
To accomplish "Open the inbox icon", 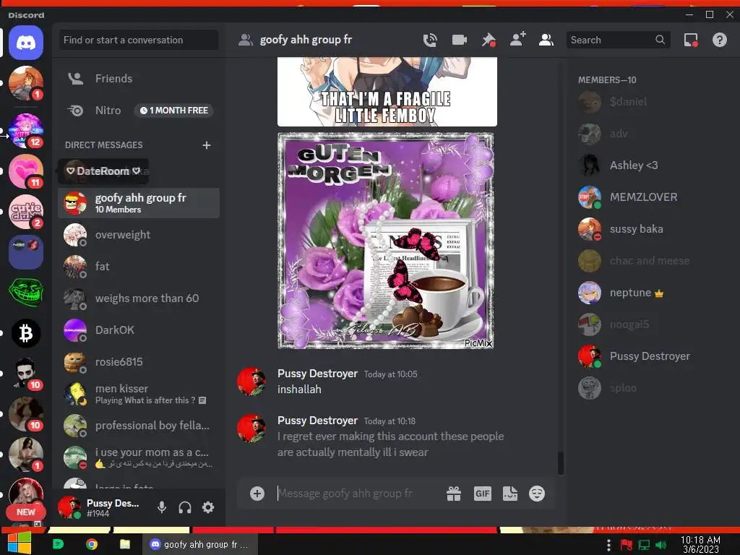I will tap(691, 40).
